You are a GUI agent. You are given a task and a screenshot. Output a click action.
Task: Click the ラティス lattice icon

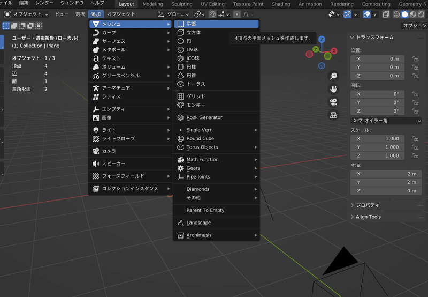click(96, 97)
